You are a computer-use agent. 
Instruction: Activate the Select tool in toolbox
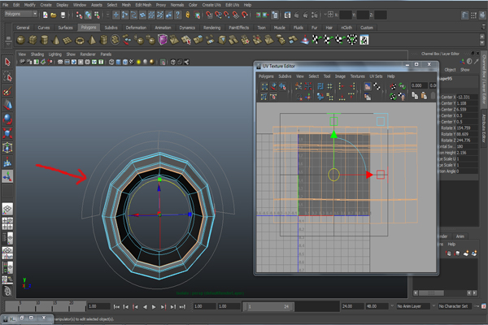click(7, 63)
